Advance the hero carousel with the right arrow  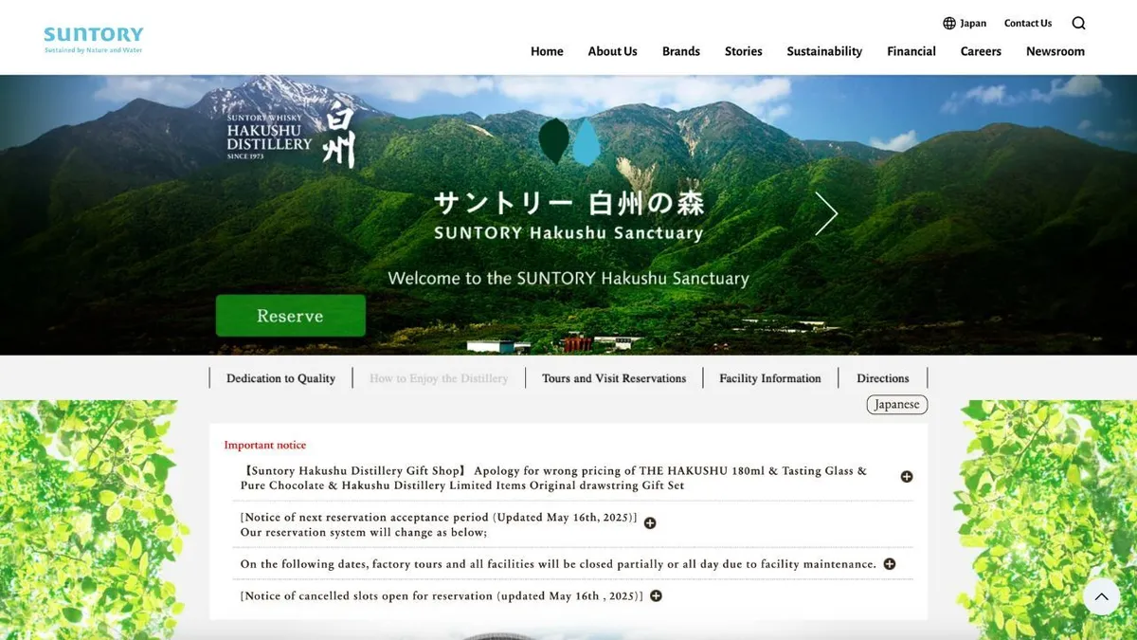point(826,213)
